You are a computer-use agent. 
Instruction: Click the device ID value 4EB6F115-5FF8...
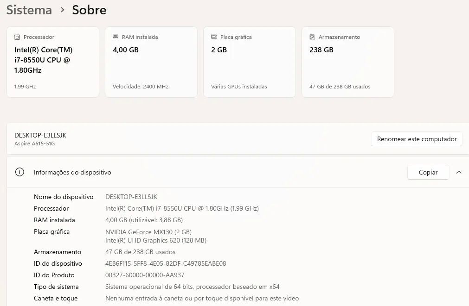(x=166, y=263)
